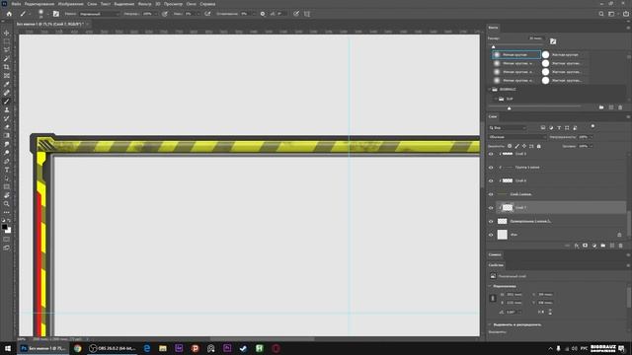Select the Lasso tool
Screen dimensions: 632x355
[7, 50]
